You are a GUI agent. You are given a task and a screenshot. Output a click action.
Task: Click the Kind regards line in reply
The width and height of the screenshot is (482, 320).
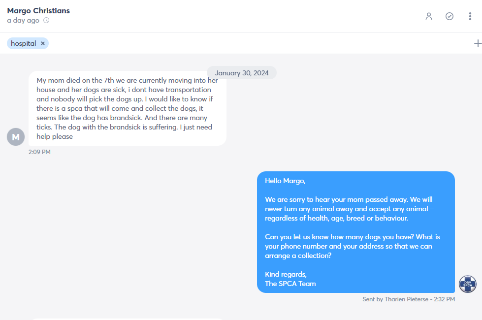coord(286,274)
